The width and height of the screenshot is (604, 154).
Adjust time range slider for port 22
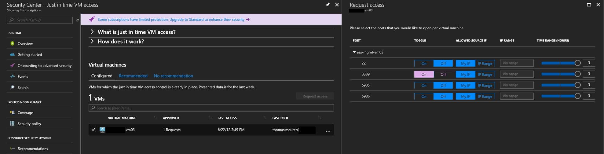coord(561,63)
